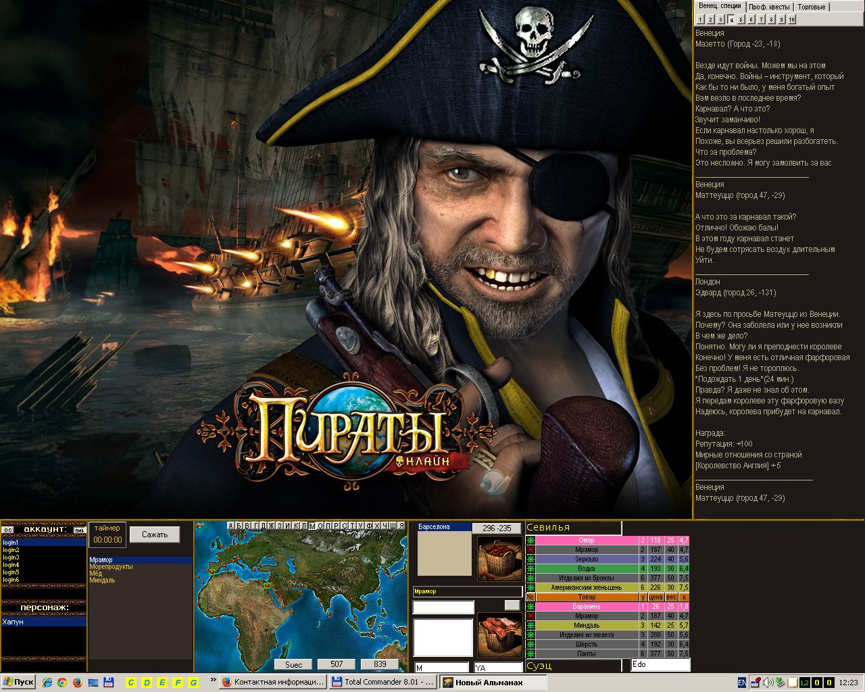Click letter А in map alphabet bar
This screenshot has height=692, width=865.
tap(231, 526)
